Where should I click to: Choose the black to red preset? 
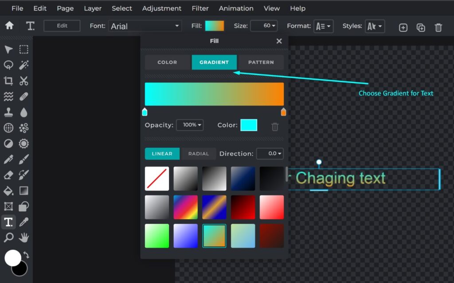coord(243,207)
